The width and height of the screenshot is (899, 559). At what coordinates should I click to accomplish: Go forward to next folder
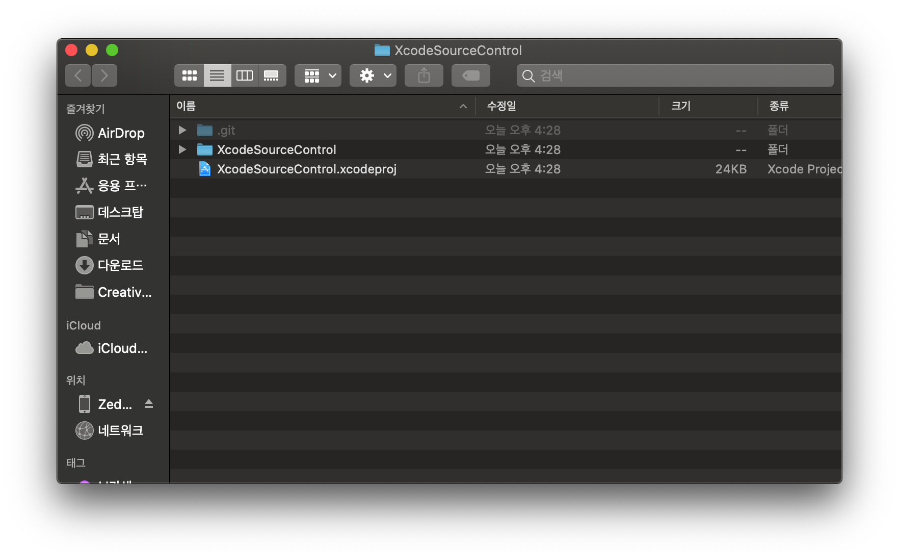tap(104, 75)
